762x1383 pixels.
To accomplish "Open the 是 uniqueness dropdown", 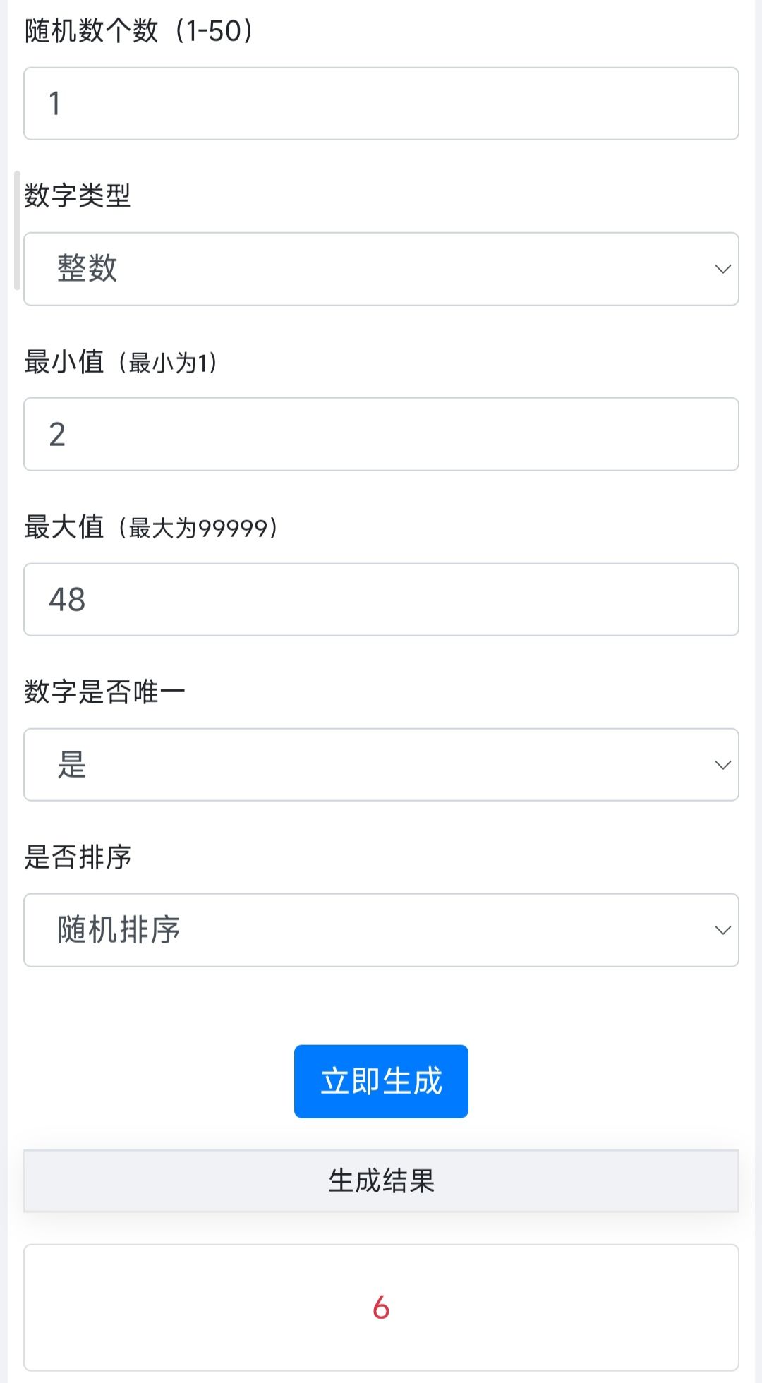I will [x=381, y=765].
